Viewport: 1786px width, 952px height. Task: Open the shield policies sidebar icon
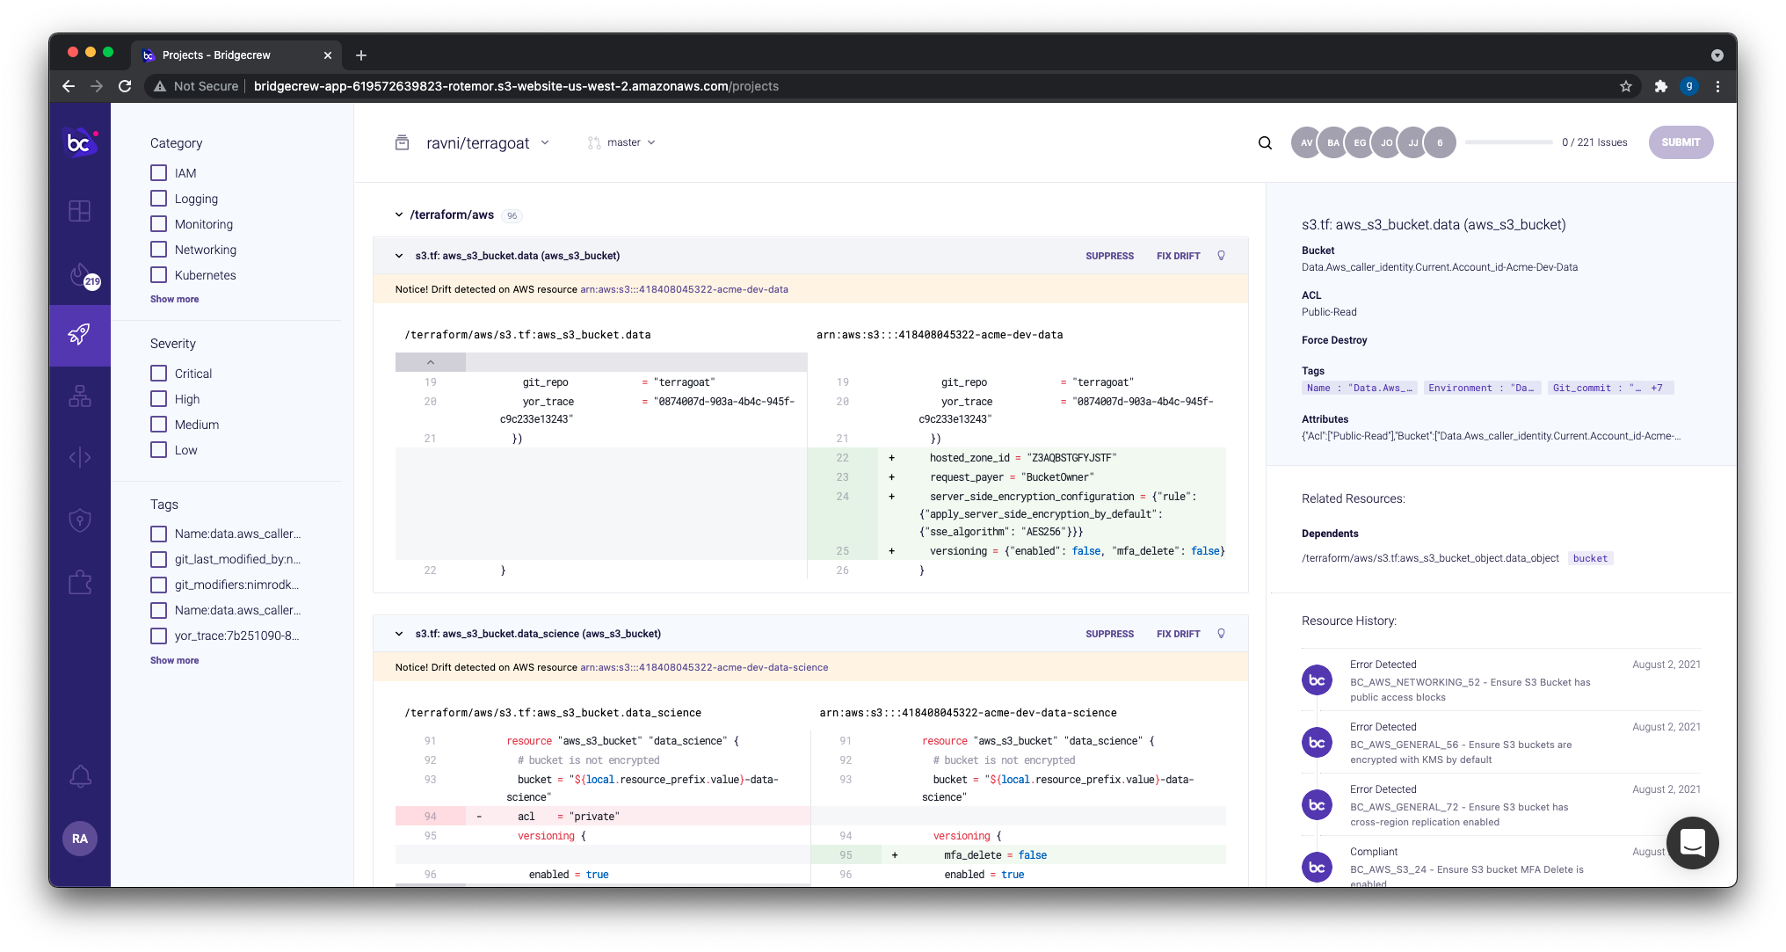(80, 520)
